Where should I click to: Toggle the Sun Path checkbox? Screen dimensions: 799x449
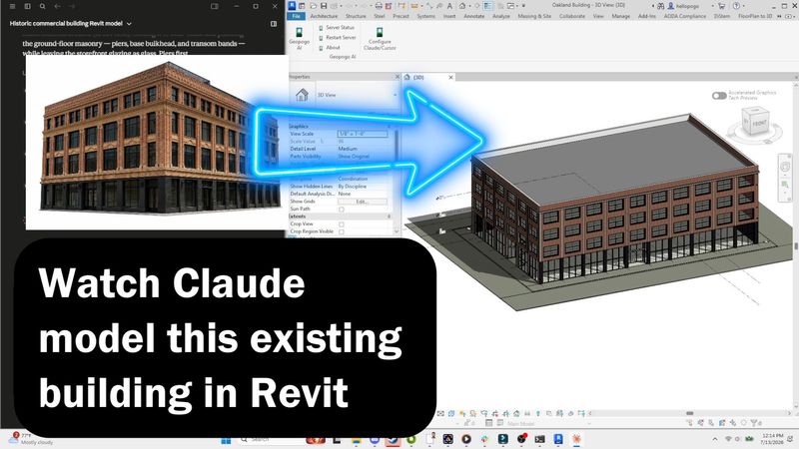tap(342, 210)
